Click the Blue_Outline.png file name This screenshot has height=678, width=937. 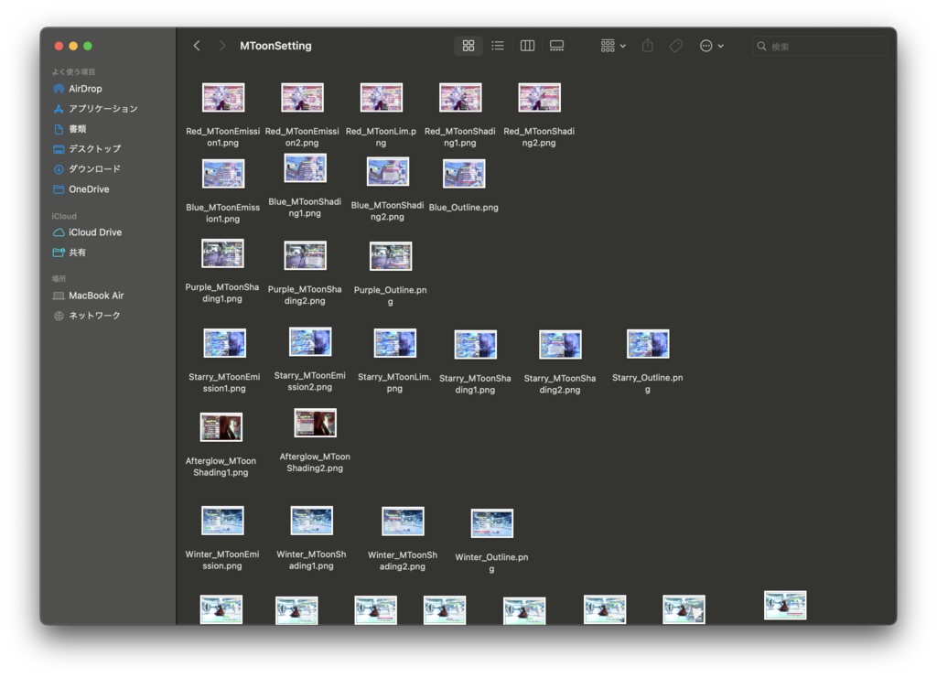click(x=464, y=208)
